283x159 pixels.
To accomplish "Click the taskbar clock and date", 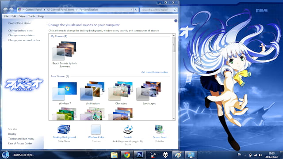I will pyautogui.click(x=272, y=155).
